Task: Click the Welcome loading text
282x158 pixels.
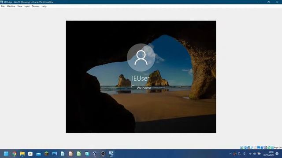Action: pyautogui.click(x=144, y=88)
